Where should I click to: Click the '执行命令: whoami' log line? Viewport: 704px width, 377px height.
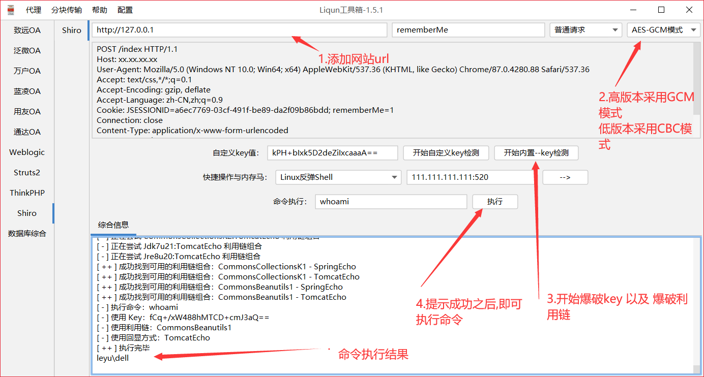137,307
